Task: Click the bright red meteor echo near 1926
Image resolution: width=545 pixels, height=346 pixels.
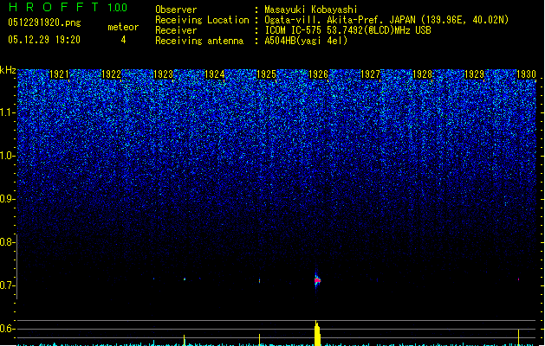Action: pyautogui.click(x=317, y=280)
